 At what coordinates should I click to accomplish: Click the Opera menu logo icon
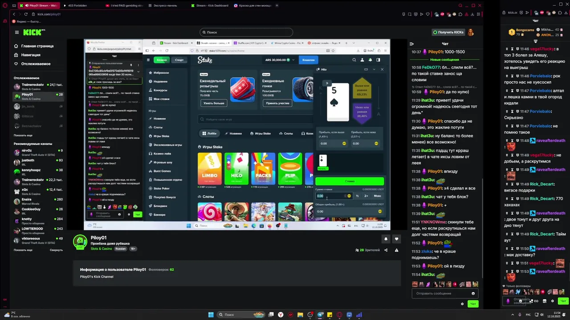pyautogui.click(x=5, y=5)
